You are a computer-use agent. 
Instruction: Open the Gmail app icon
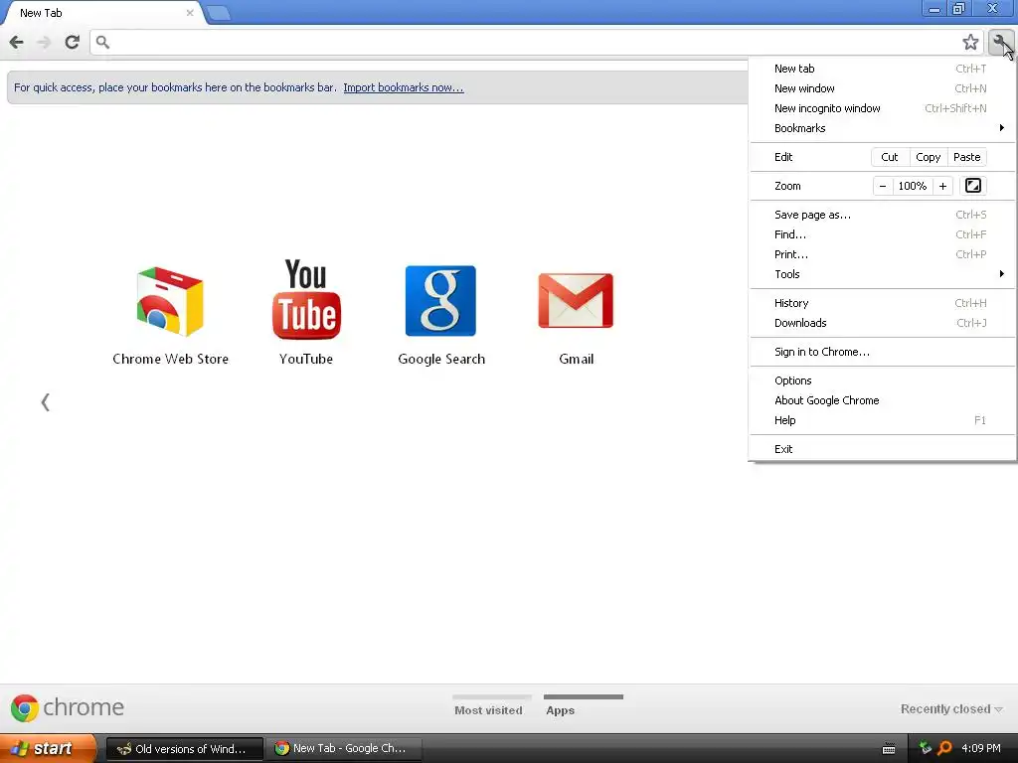pos(576,319)
